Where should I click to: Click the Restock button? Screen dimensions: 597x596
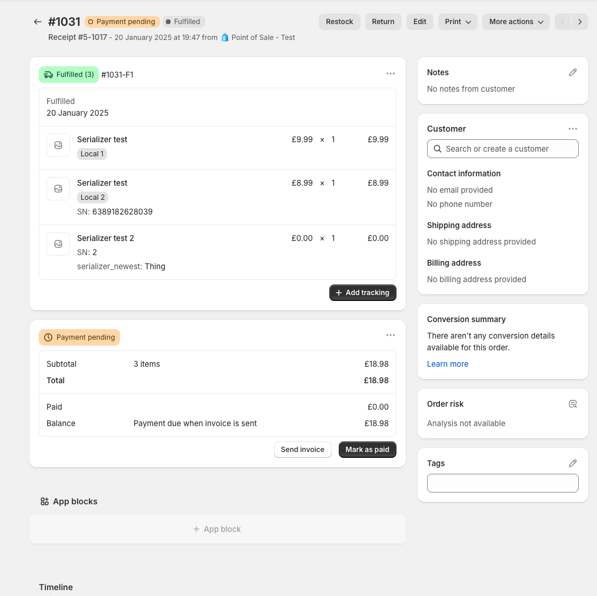coord(339,22)
